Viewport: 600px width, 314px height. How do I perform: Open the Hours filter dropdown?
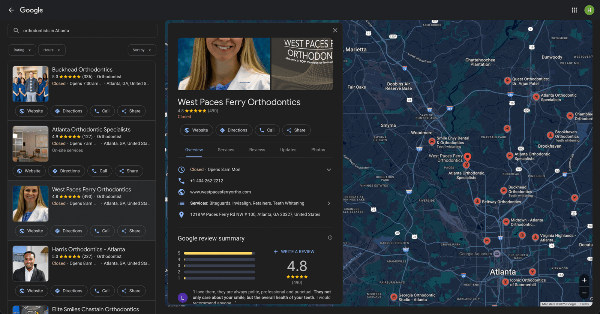pos(52,50)
